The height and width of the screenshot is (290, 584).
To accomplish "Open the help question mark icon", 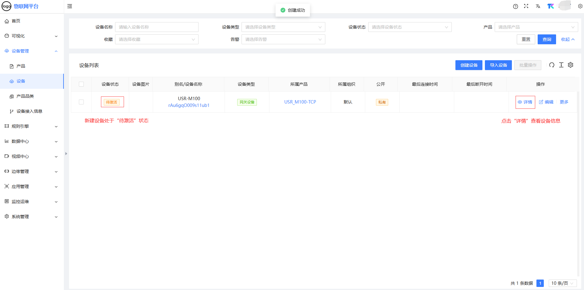I will pos(516,6).
